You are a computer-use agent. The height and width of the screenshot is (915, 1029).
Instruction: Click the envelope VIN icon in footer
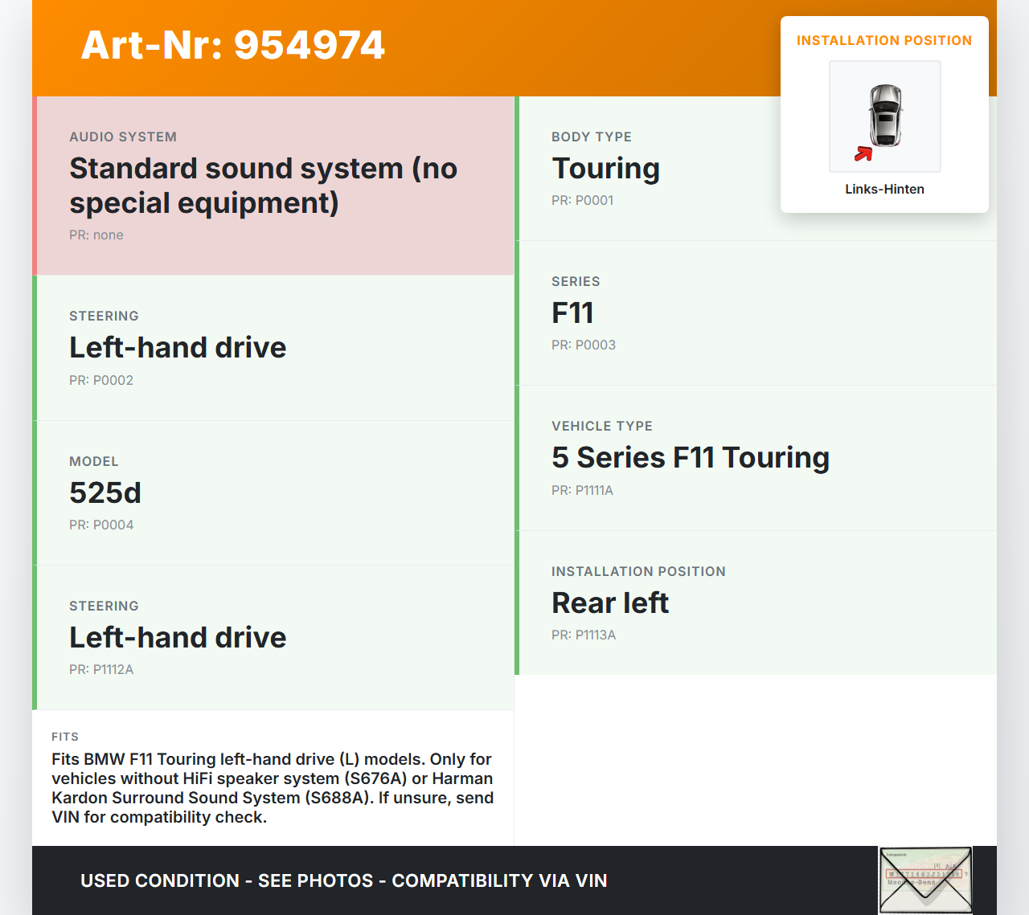[925, 880]
